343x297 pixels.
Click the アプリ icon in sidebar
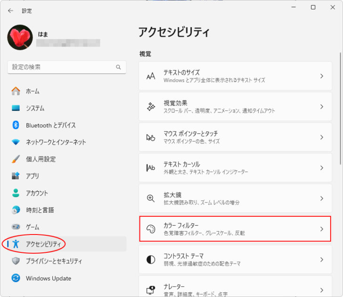tap(16, 176)
